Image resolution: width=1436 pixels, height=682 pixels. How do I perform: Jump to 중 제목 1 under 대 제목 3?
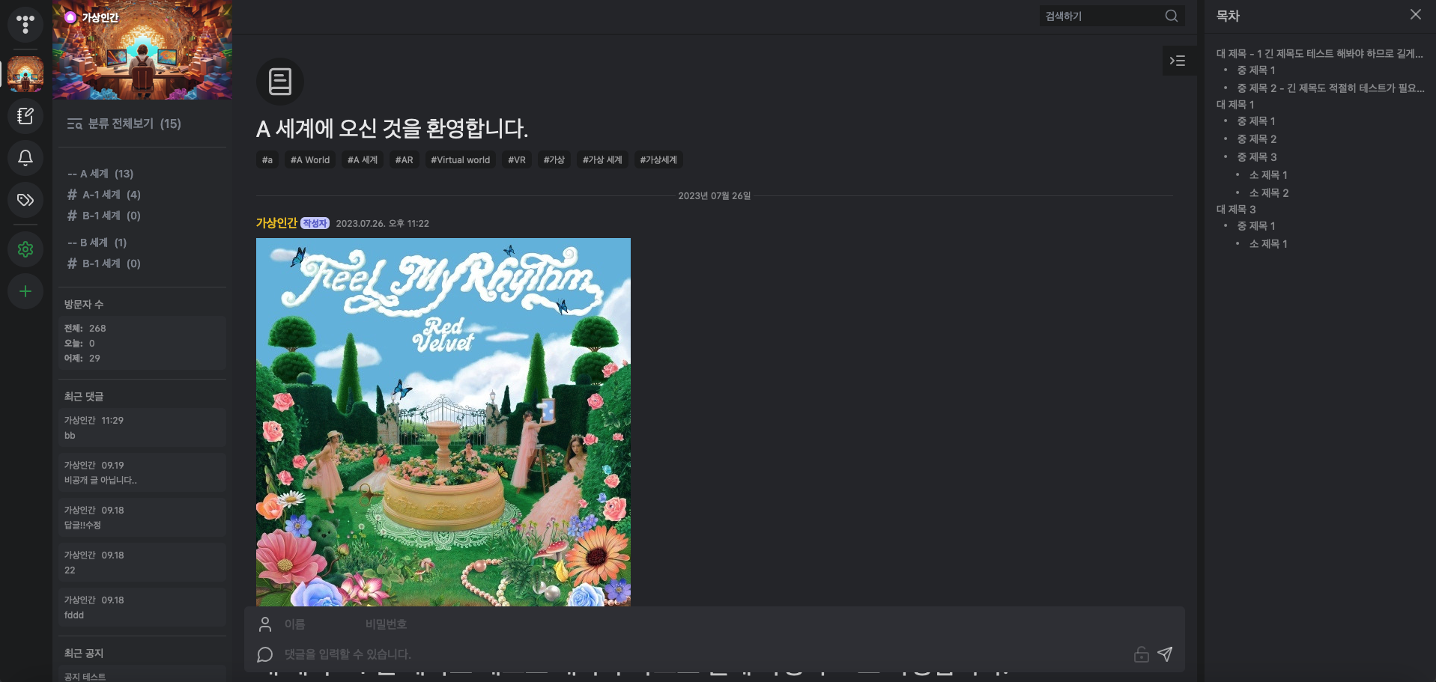point(1255,226)
